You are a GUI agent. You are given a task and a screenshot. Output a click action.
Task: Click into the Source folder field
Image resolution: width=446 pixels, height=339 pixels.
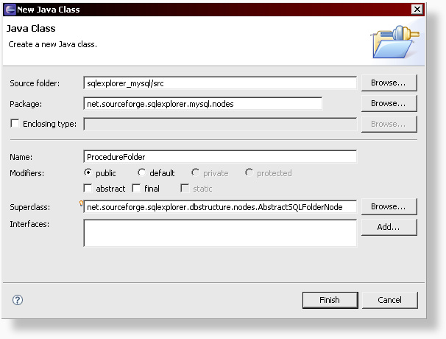pyautogui.click(x=220, y=83)
